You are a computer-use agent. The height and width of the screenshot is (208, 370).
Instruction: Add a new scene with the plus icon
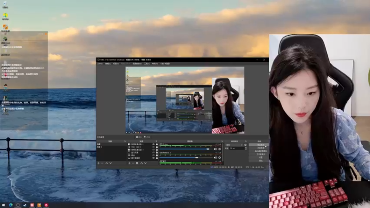[x=98, y=163]
